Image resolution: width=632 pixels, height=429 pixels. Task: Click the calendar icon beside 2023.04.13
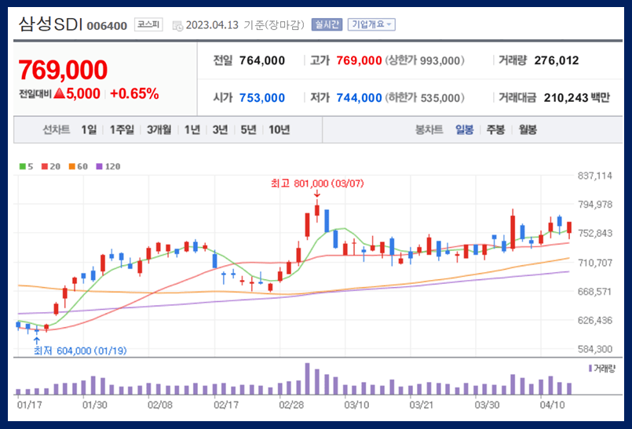177,26
